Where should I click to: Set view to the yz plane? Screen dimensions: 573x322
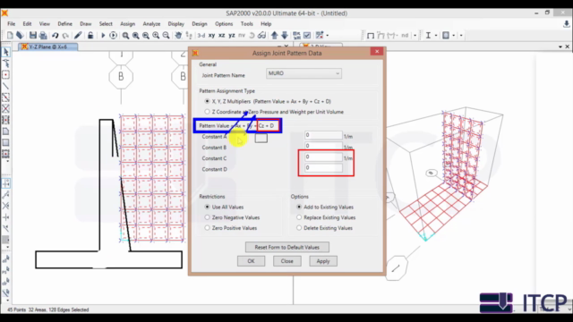[232, 36]
